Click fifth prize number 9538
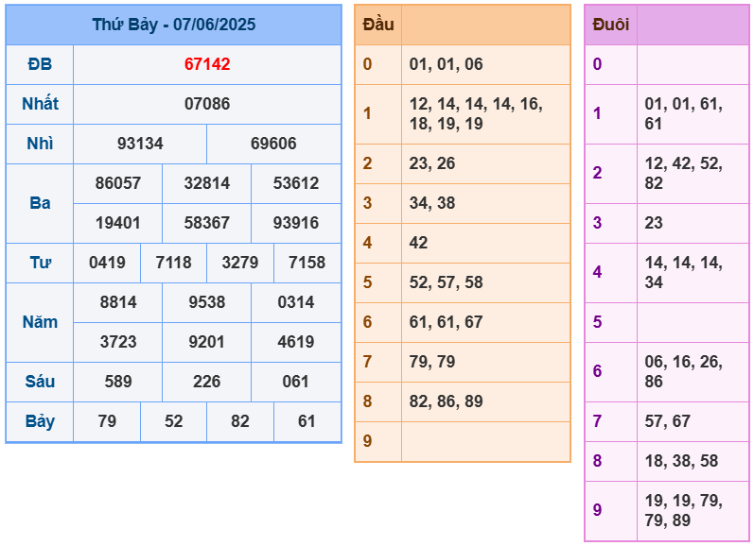 206,302
